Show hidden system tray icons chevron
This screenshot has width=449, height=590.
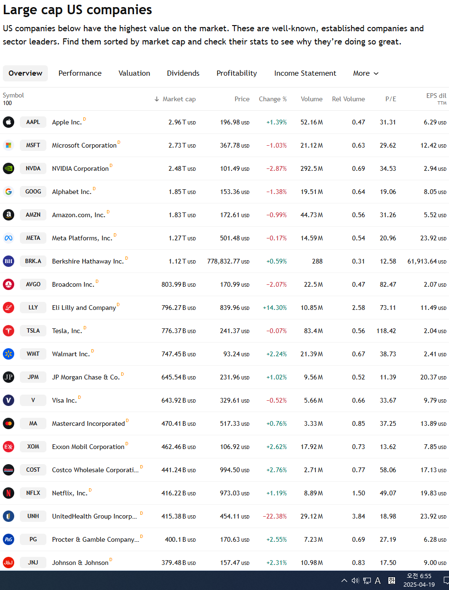[x=344, y=581]
